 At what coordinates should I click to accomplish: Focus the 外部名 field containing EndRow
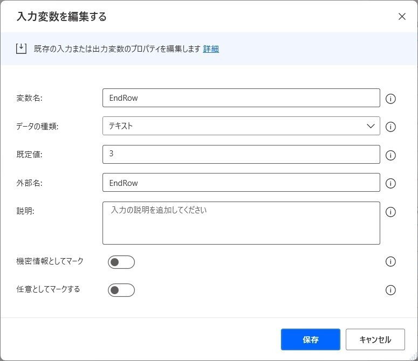(241, 182)
